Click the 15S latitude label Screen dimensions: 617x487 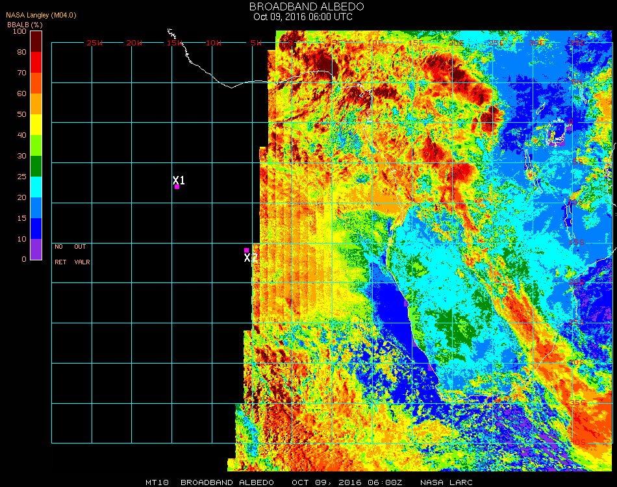tap(576, 243)
